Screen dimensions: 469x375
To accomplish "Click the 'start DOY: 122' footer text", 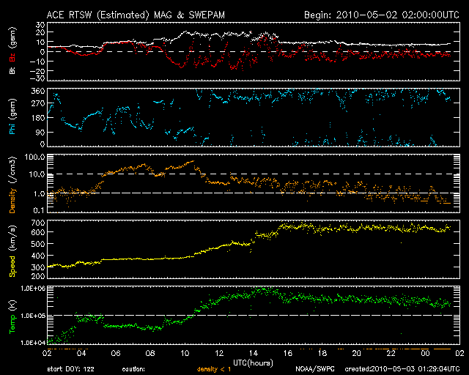I will coord(70,369).
